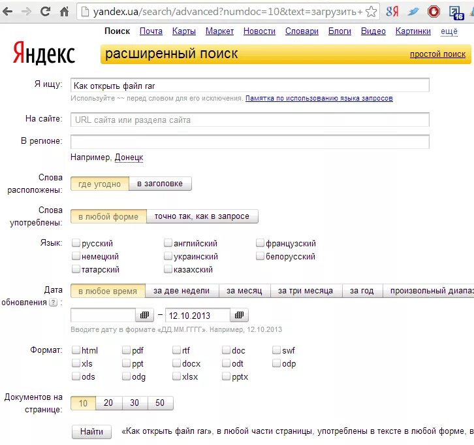The width and height of the screenshot is (474, 445).
Task: Click the На сайте URL input field
Action: click(x=249, y=120)
